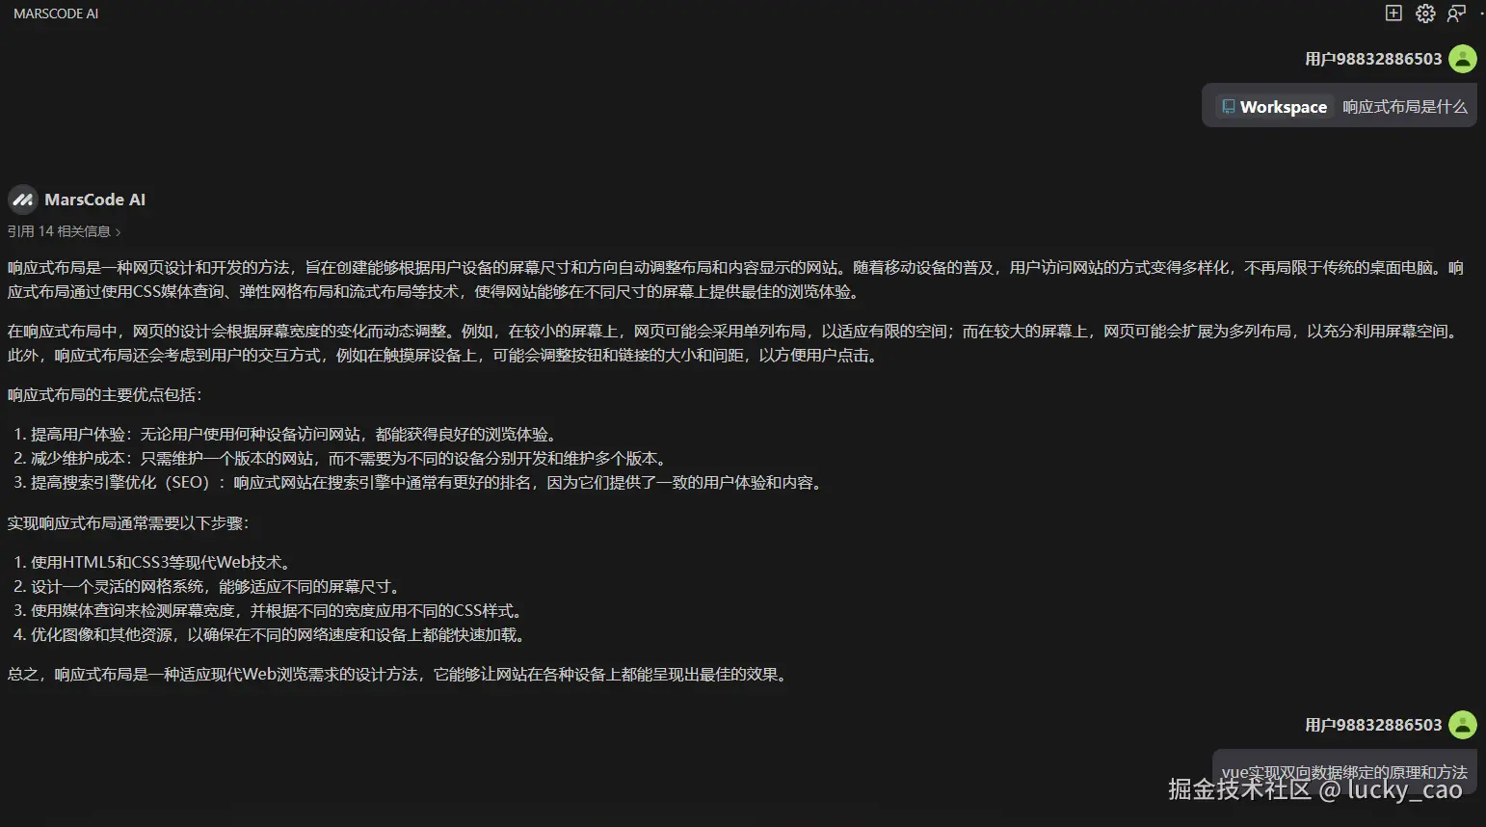The height and width of the screenshot is (827, 1486).
Task: Click the top user profile avatar
Action: (1463, 59)
